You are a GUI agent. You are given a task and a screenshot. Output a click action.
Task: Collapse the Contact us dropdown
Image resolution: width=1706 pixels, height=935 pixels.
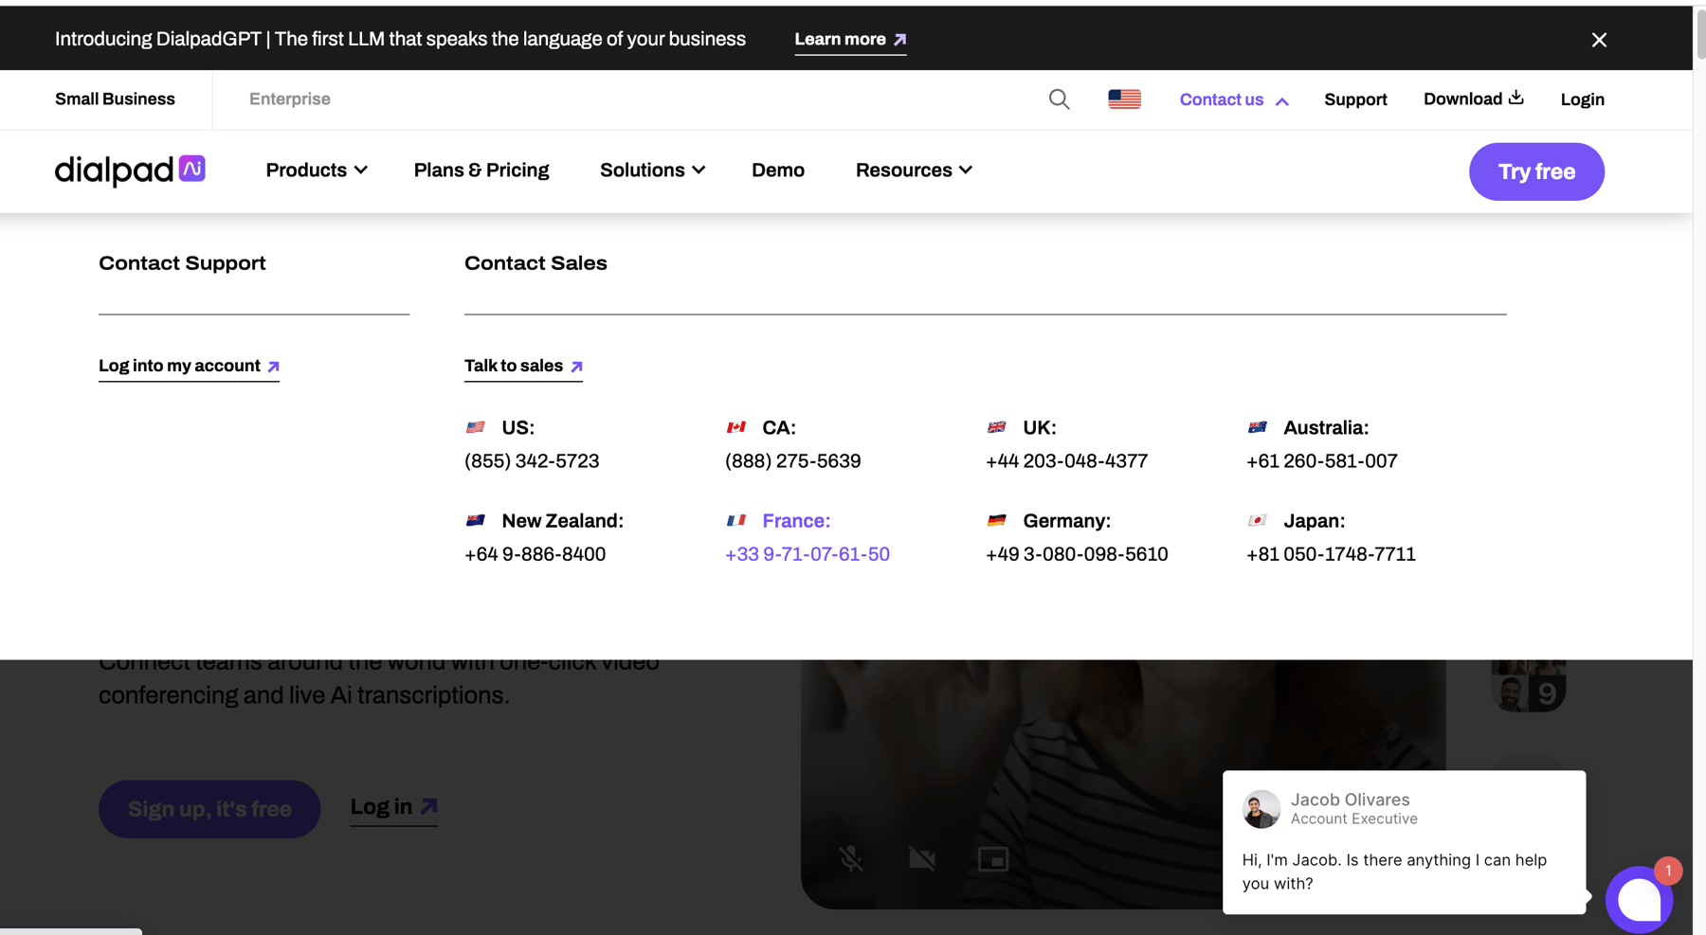click(1233, 99)
